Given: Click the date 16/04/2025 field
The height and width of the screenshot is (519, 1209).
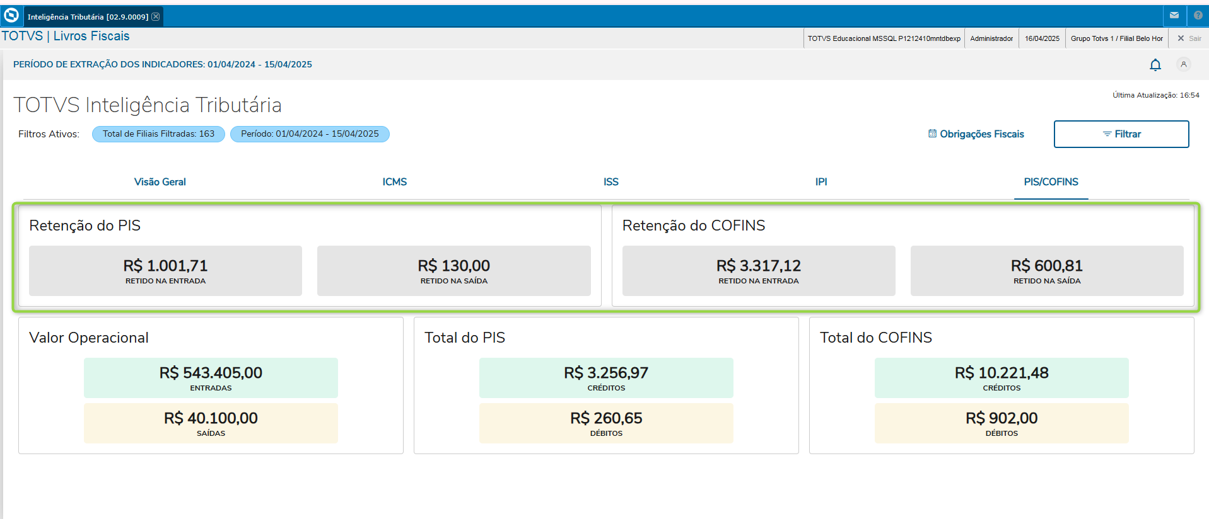Looking at the screenshot, I should pyautogui.click(x=1042, y=38).
